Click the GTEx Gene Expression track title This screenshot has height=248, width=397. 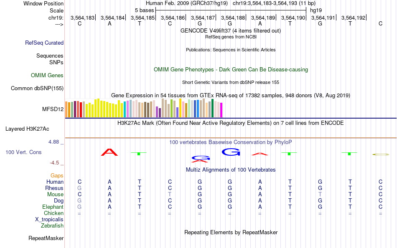tap(231, 96)
